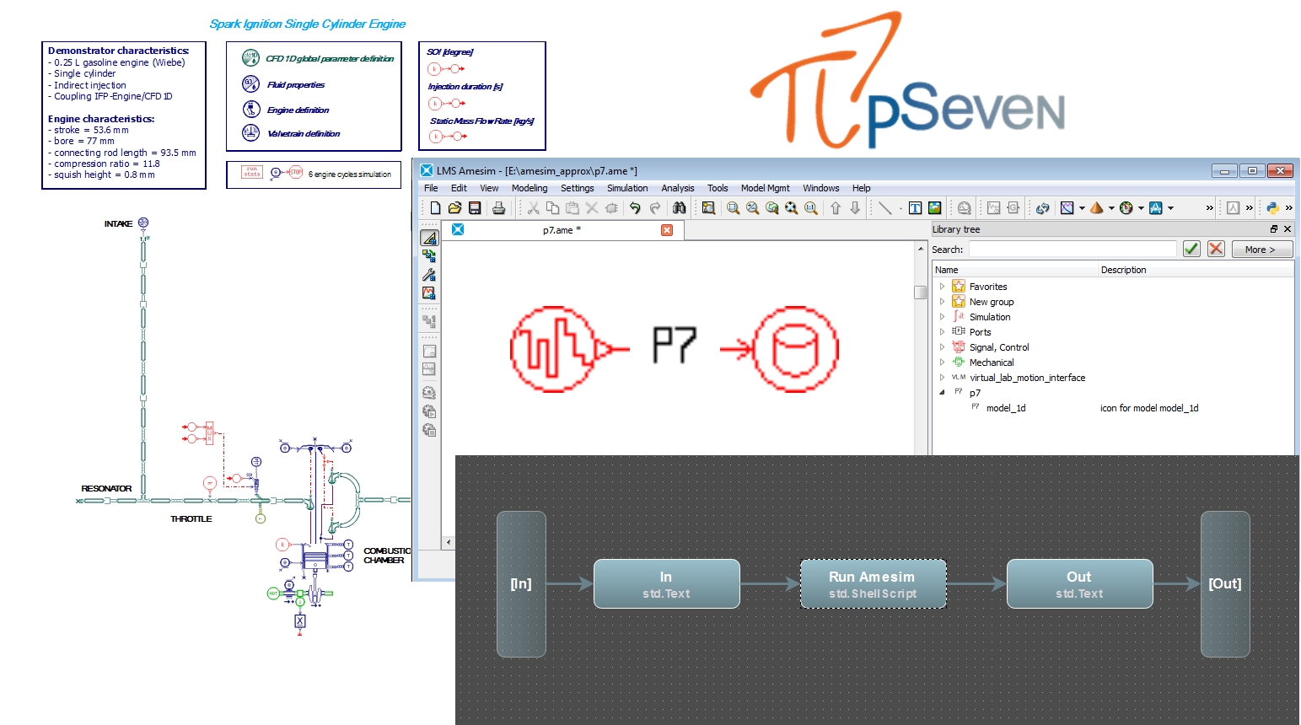Expand the Signal, Control library category

[942, 347]
